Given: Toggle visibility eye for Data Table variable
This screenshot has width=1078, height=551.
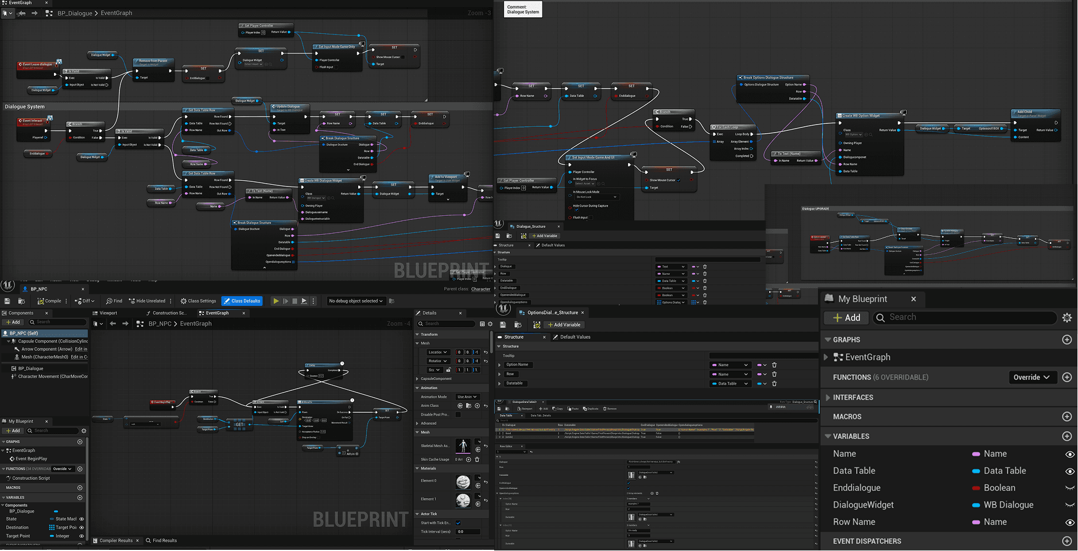Looking at the screenshot, I should (x=1070, y=471).
